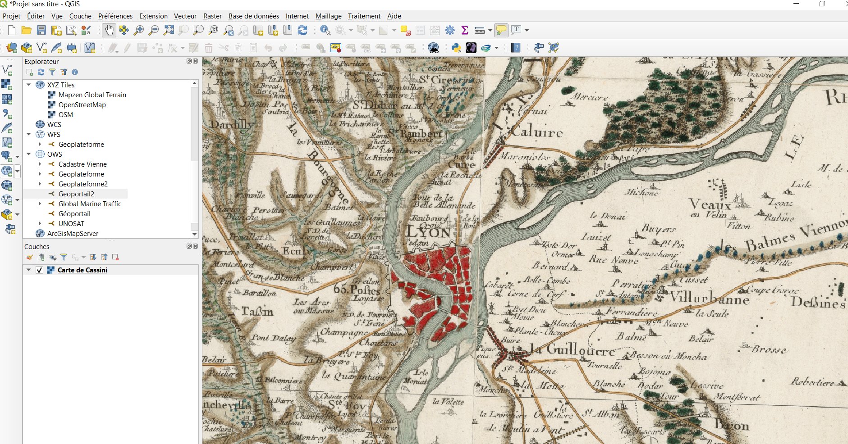This screenshot has height=444, width=848.
Task: Select the Geoportail2 connection
Action: (x=76, y=194)
